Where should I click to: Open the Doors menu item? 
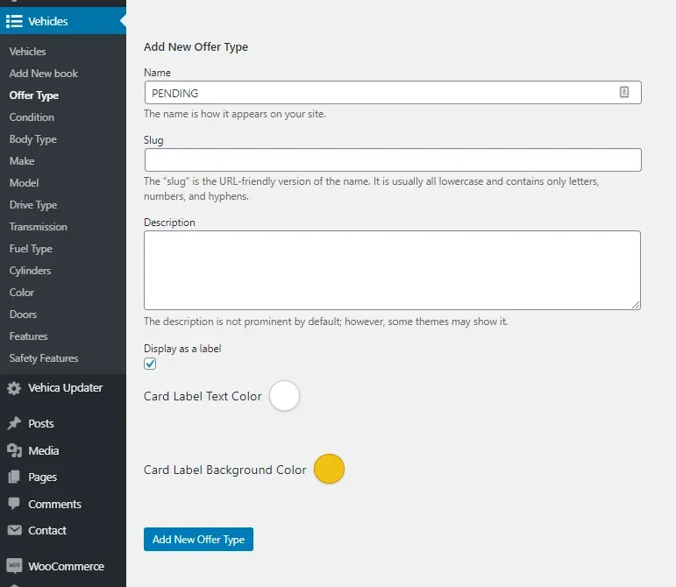[x=24, y=315]
